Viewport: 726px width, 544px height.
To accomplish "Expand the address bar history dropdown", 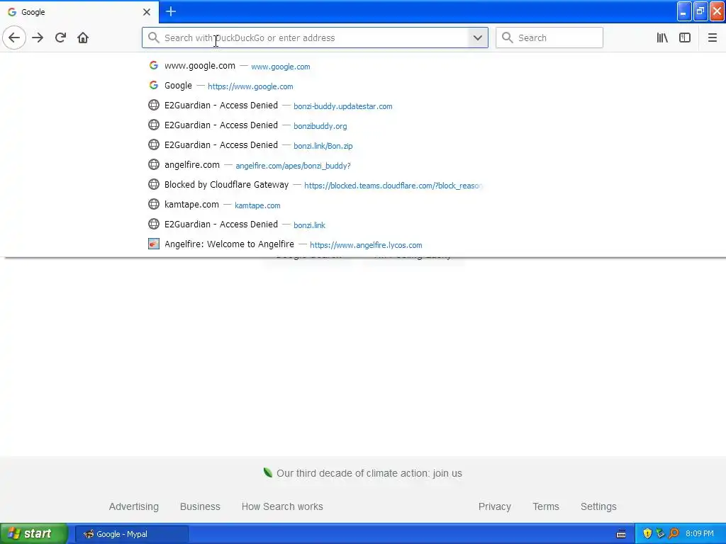I will [x=478, y=38].
